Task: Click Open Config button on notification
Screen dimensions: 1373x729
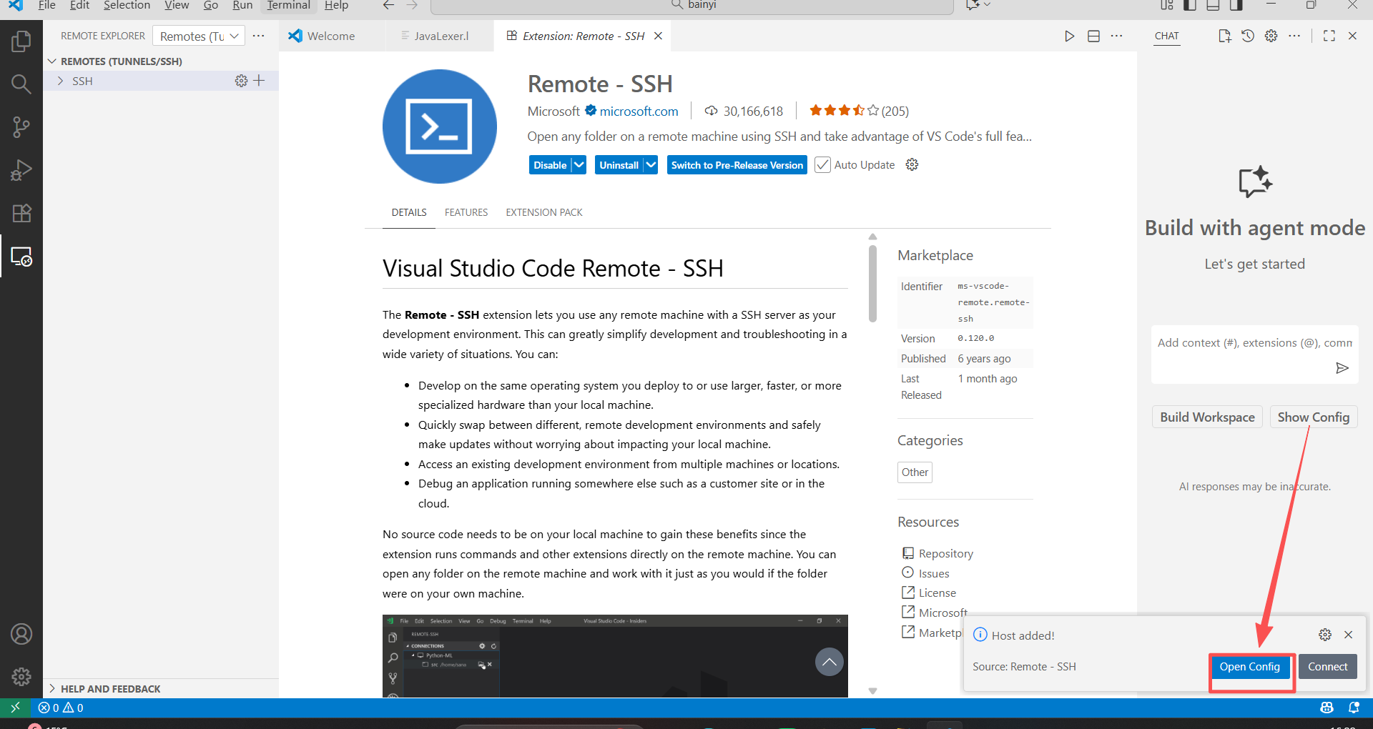Action: (x=1250, y=667)
